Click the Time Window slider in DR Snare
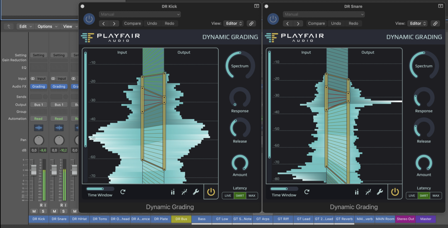The height and width of the screenshot is (228, 448). [x=284, y=189]
